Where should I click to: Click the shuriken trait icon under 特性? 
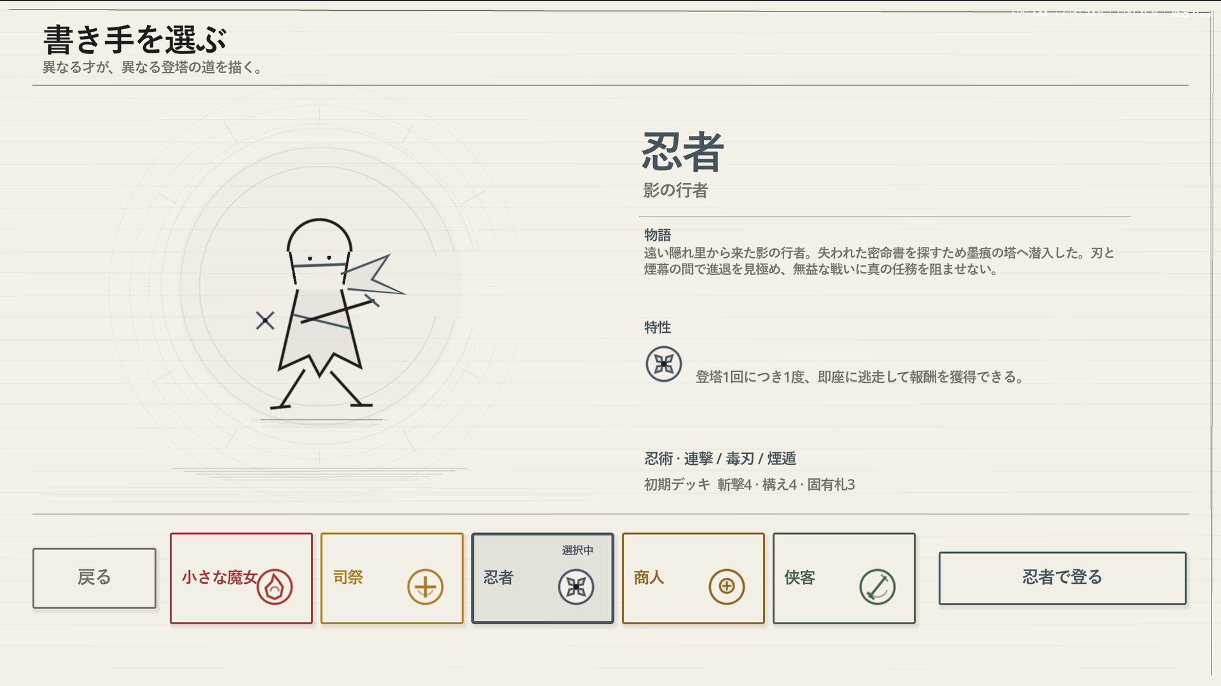[x=664, y=364]
